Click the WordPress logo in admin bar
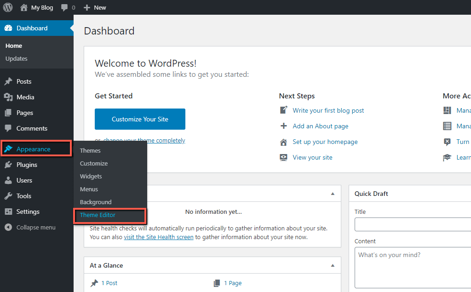The height and width of the screenshot is (292, 471). 8,7
